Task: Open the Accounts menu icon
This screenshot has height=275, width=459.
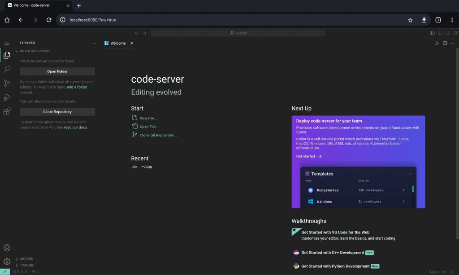Action: (x=7, y=248)
